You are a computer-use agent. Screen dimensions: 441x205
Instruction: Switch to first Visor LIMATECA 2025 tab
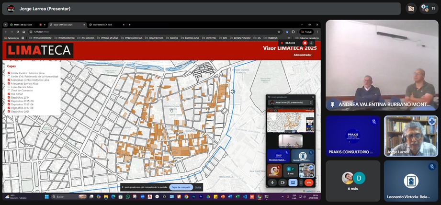[x=67, y=25]
